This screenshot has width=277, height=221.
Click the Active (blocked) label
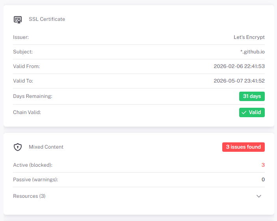pos(33,165)
